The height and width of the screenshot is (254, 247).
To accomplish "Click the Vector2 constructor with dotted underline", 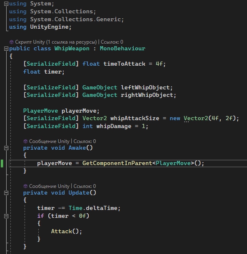I will tap(196, 118).
